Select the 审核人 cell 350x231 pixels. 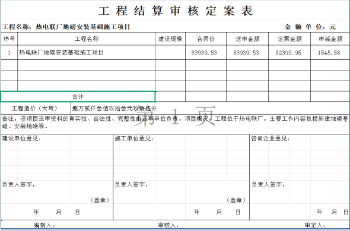tap(168, 225)
